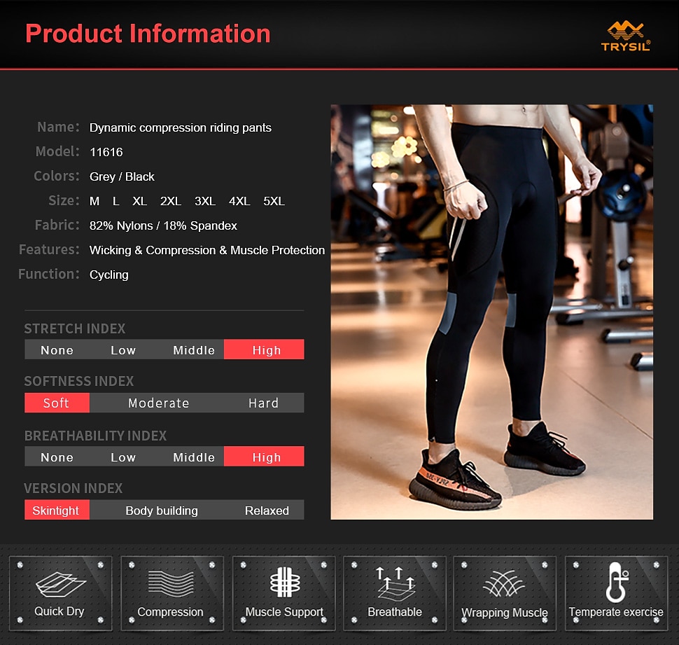Toggle Skintight on the Version Index

(x=57, y=511)
